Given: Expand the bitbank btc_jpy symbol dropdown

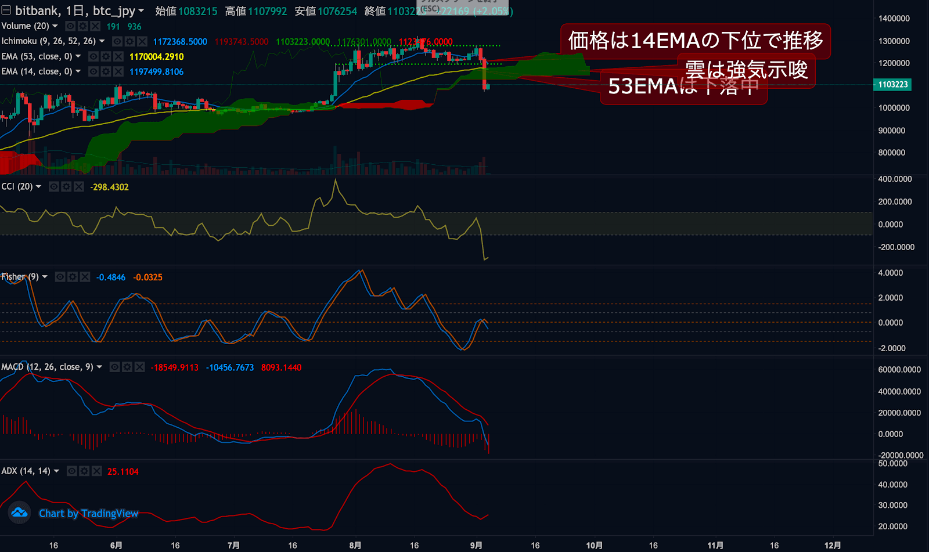Looking at the screenshot, I should [141, 10].
